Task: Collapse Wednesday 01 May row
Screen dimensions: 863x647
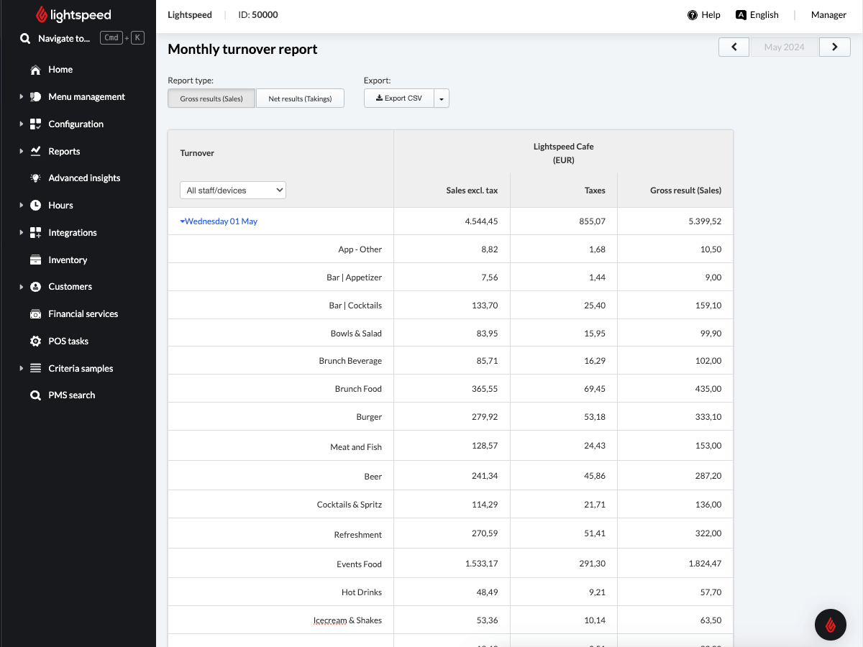Action: tap(219, 221)
